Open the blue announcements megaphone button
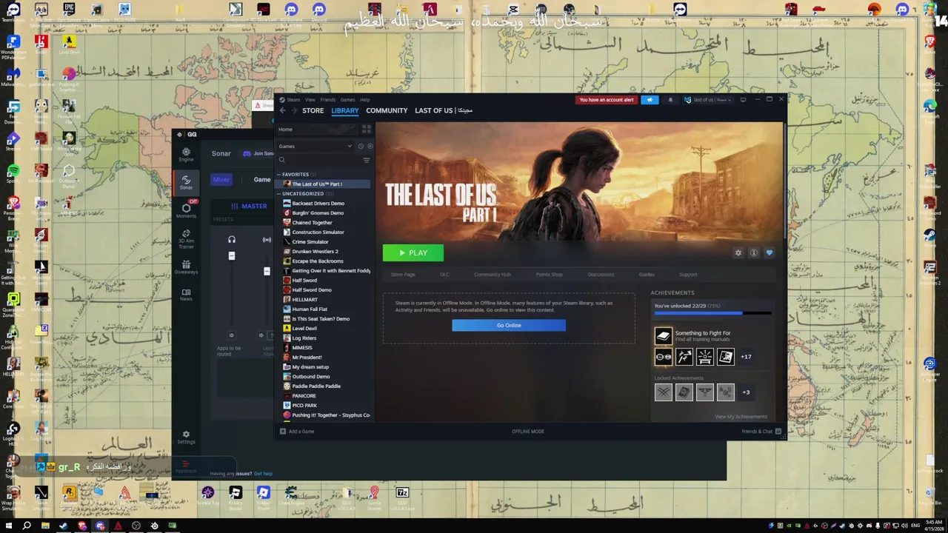The height and width of the screenshot is (533, 948). point(650,100)
